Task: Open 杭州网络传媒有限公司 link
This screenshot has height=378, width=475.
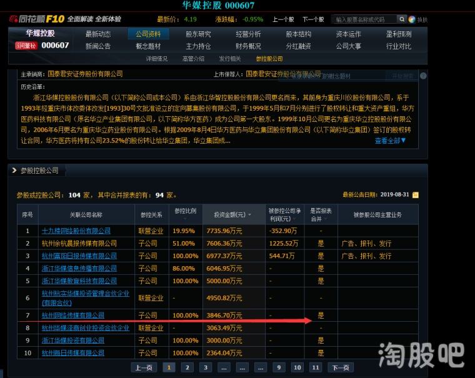Action: (x=73, y=316)
